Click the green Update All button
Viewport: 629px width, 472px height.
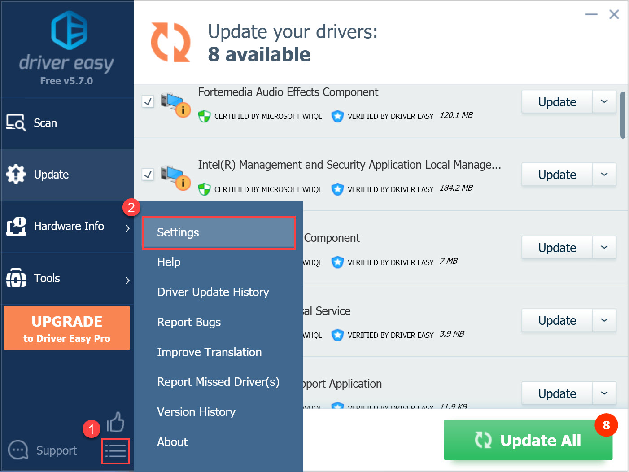click(528, 440)
